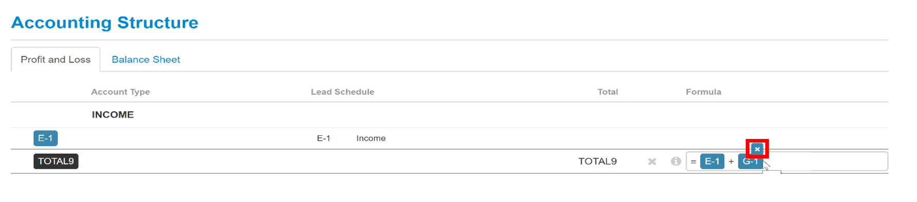Image resolution: width=917 pixels, height=202 pixels.
Task: Click the plus operator between E-1 and G-1
Action: tap(731, 161)
